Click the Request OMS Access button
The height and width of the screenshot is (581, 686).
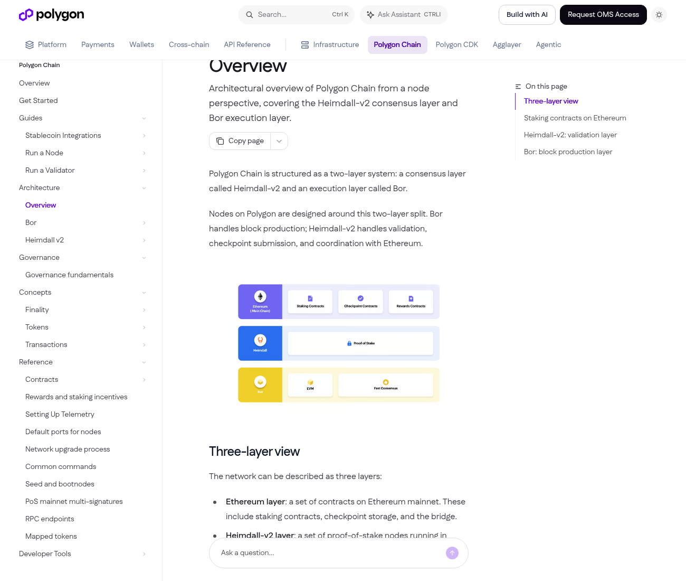[603, 15]
